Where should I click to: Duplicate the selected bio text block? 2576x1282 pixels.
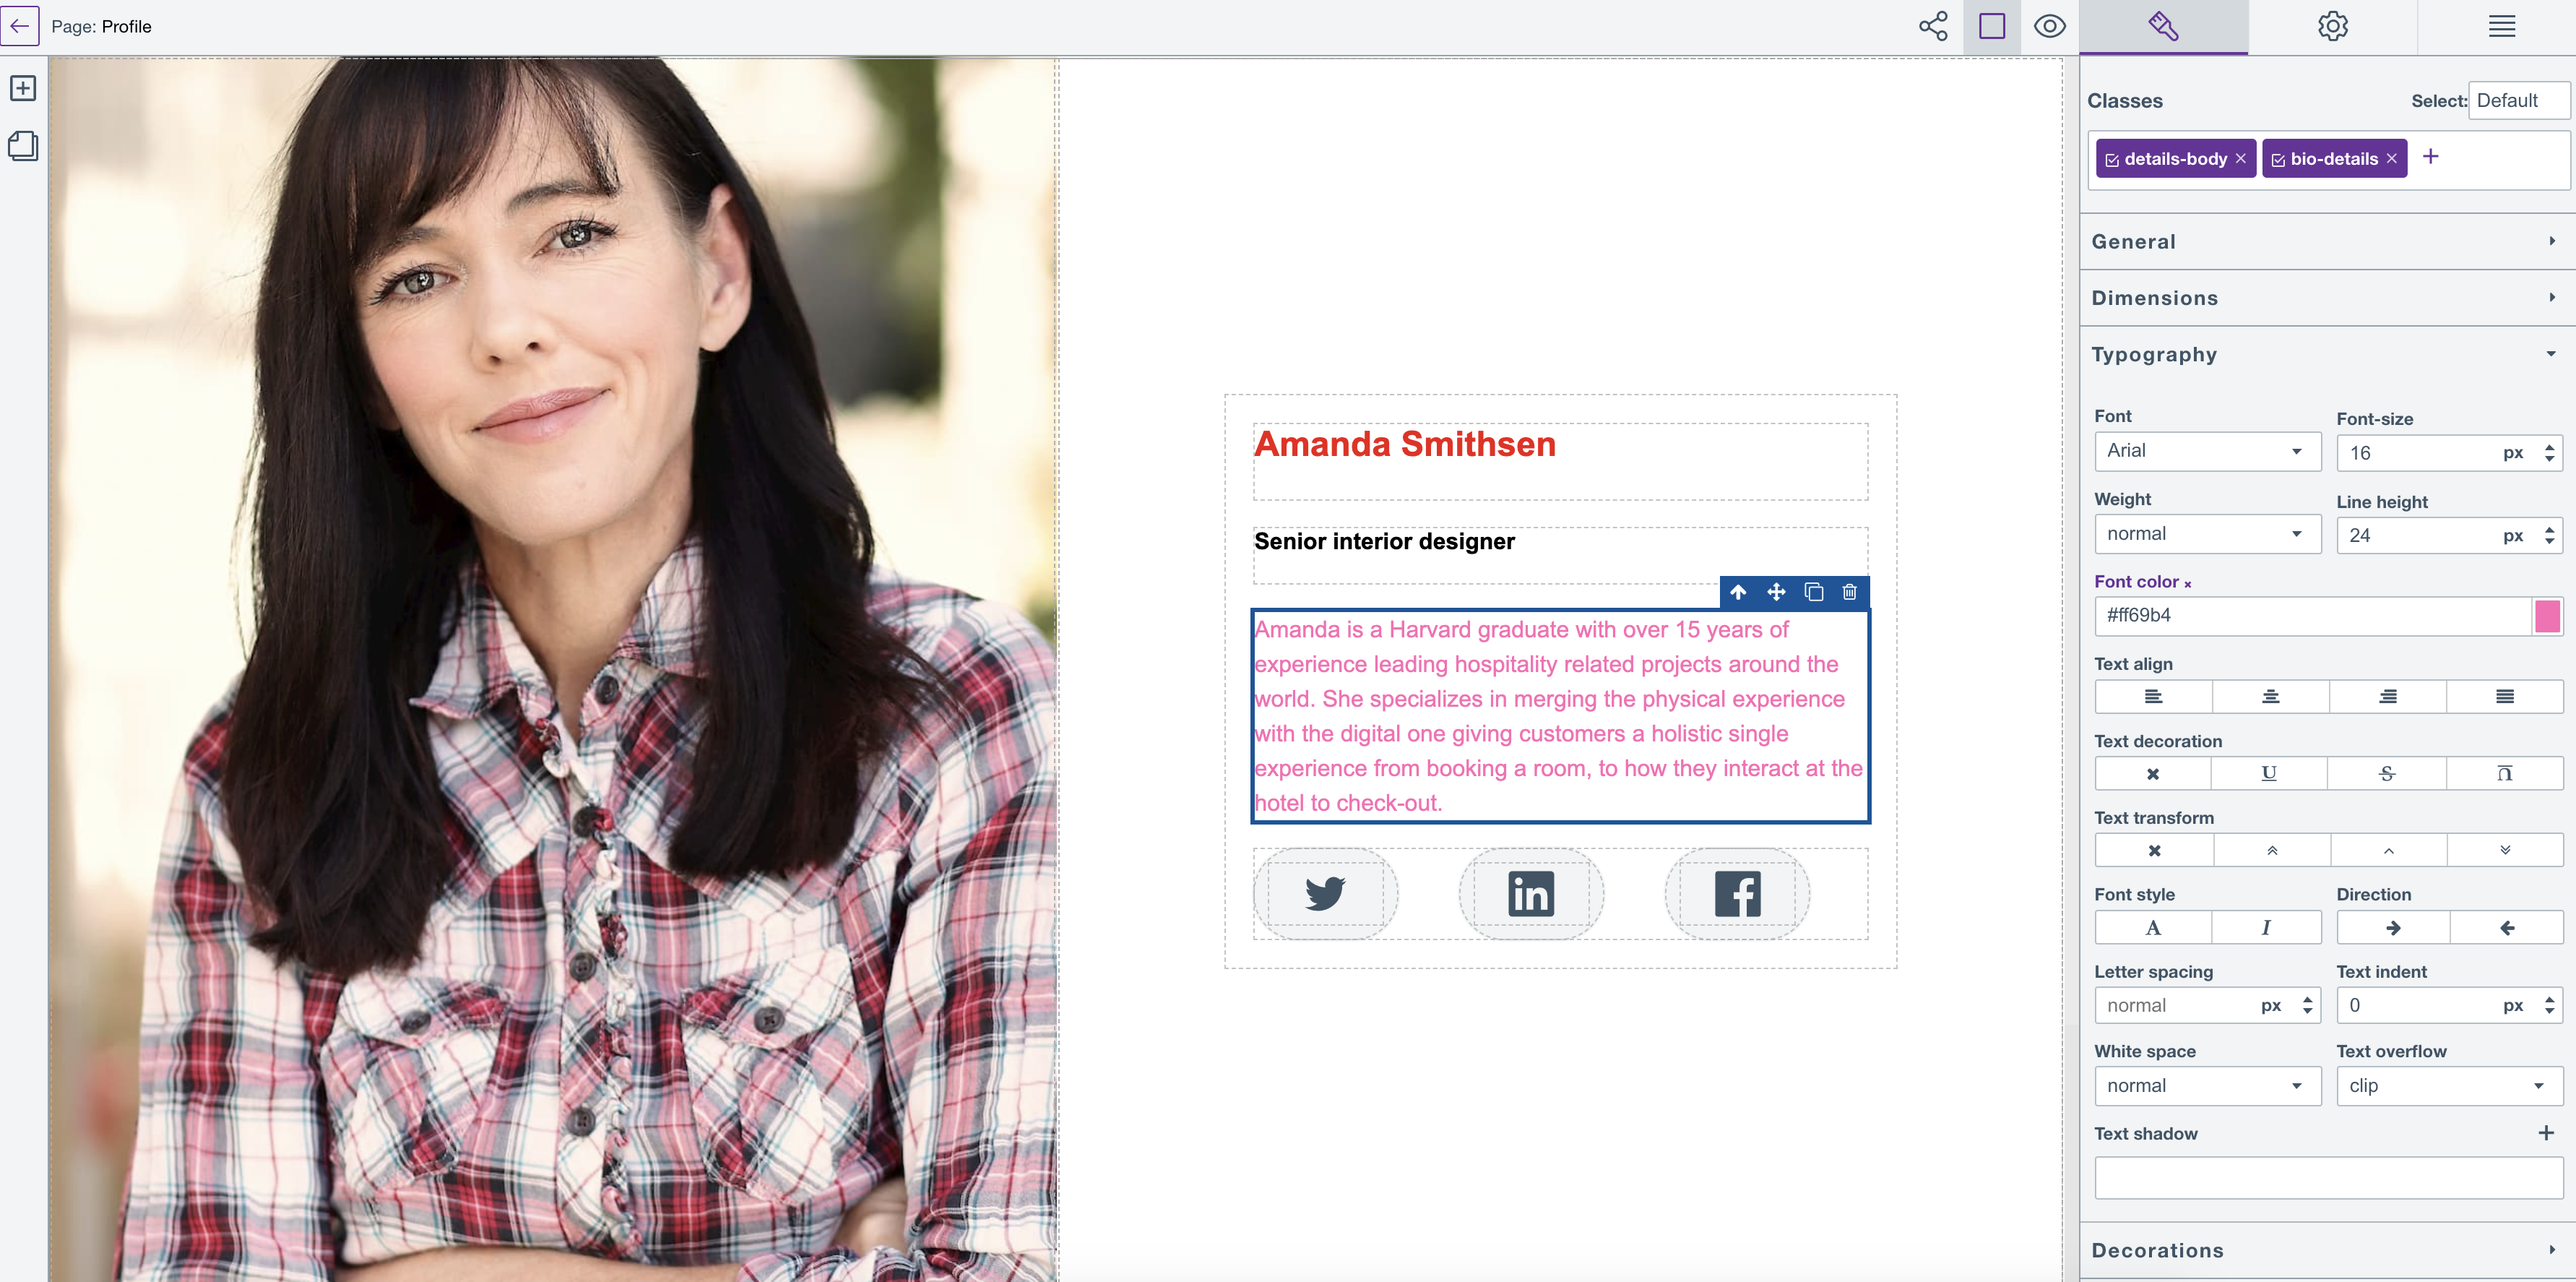(x=1813, y=593)
